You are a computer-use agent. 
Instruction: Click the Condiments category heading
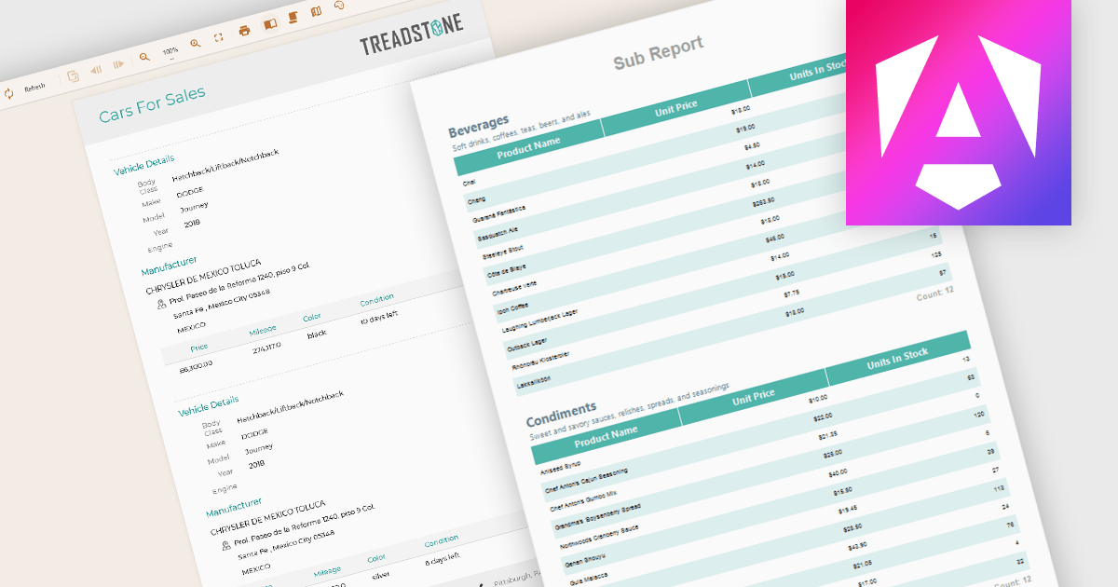[x=561, y=415]
